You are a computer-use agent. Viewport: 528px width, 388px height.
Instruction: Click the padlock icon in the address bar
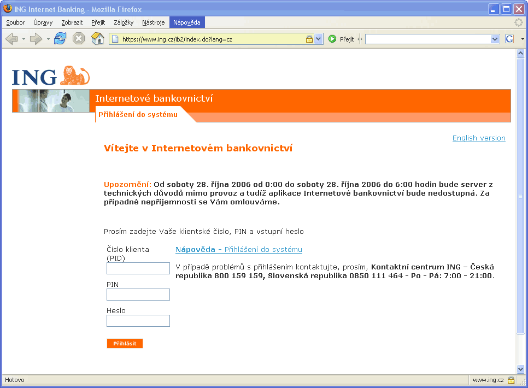309,39
